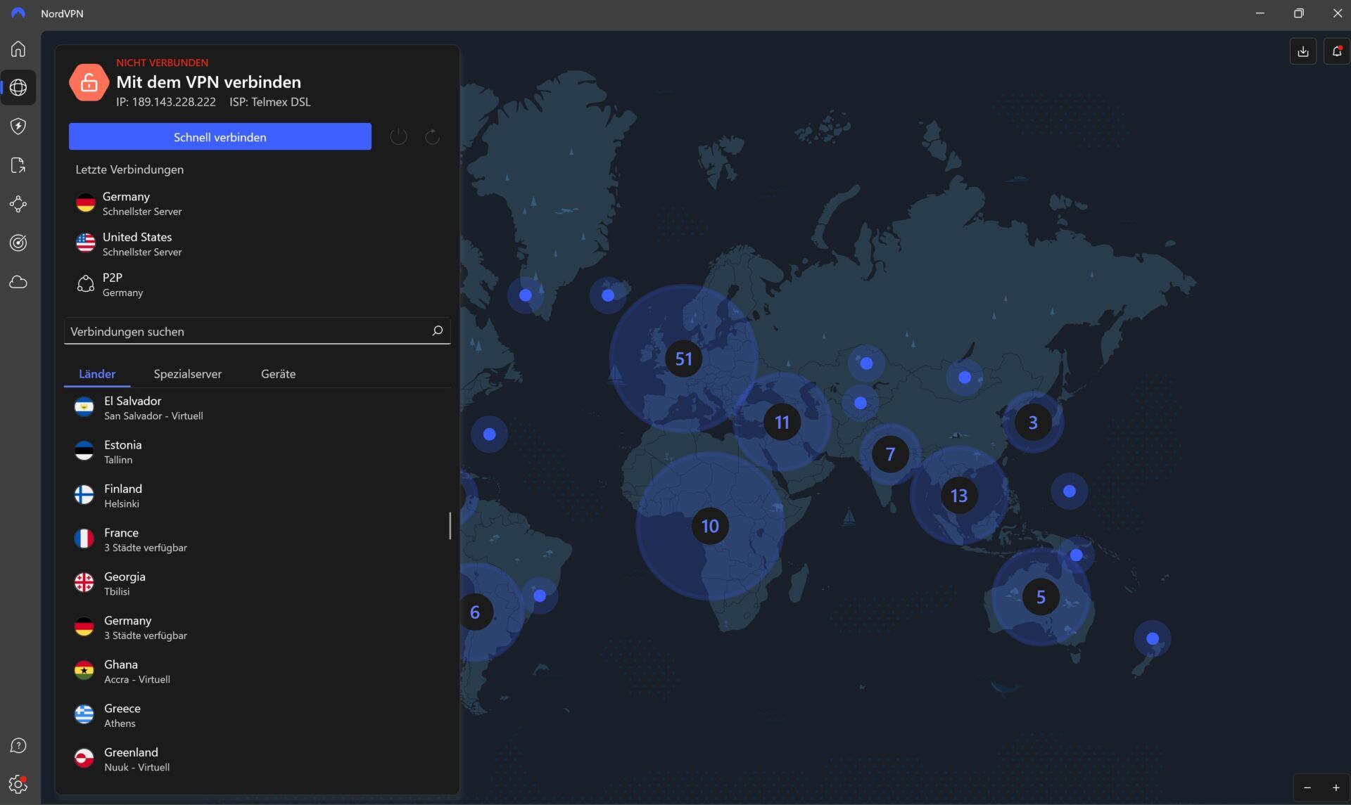Click the country list scrollbar thumb
Viewport: 1351px width, 805px height.
click(450, 526)
